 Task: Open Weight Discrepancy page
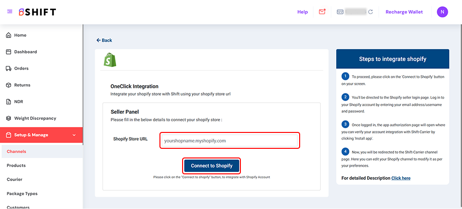(x=35, y=118)
